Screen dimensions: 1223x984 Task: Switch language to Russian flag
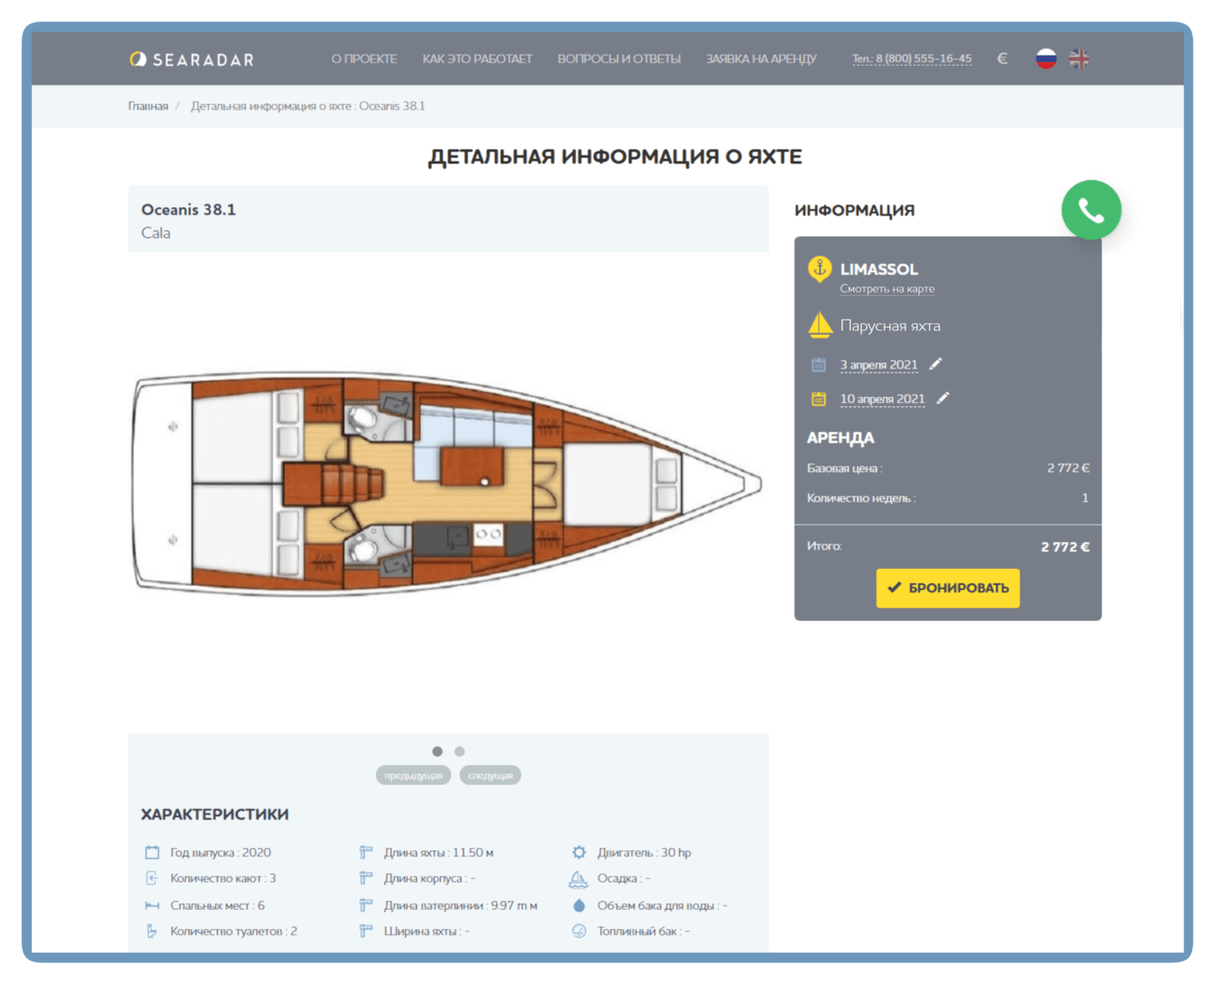[x=1046, y=59]
